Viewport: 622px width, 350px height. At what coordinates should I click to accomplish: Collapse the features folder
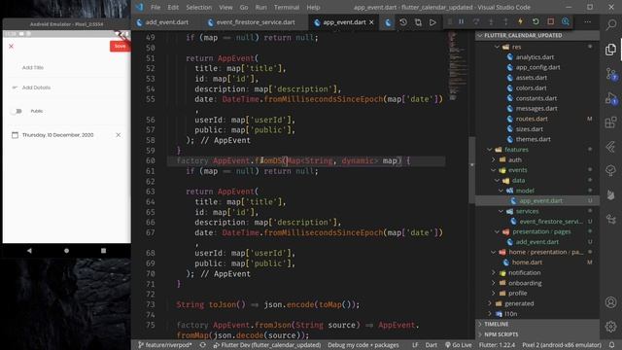point(490,150)
